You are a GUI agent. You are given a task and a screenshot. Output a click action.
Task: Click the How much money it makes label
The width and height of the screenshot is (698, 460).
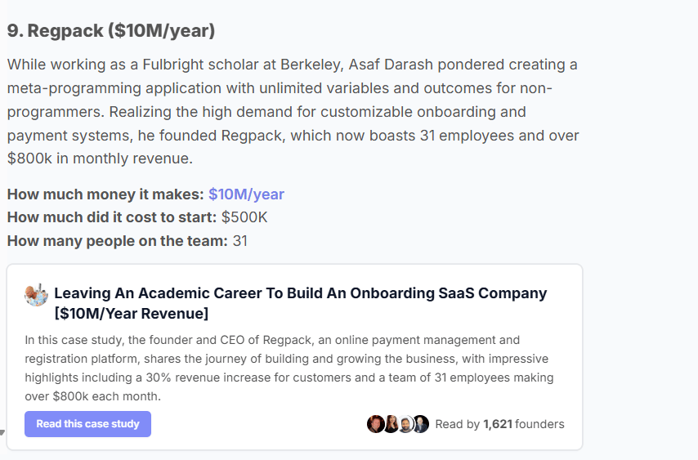(105, 194)
